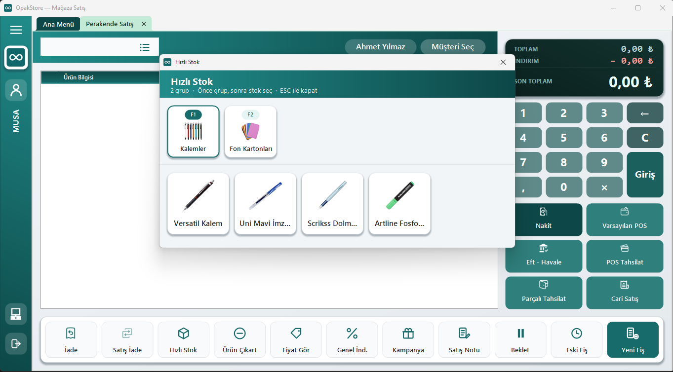Switch to the Perakende Satış tab
The image size is (673, 372).
110,24
